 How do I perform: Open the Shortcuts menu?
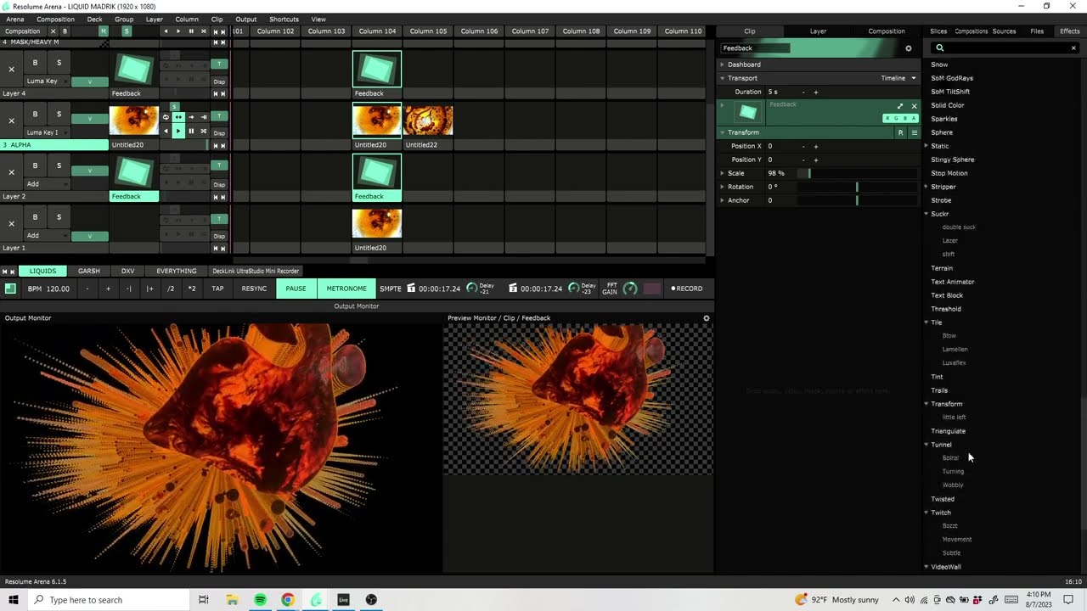point(284,19)
